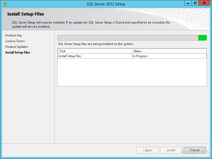
Task: Click the < Back button
Action: pos(147,150)
